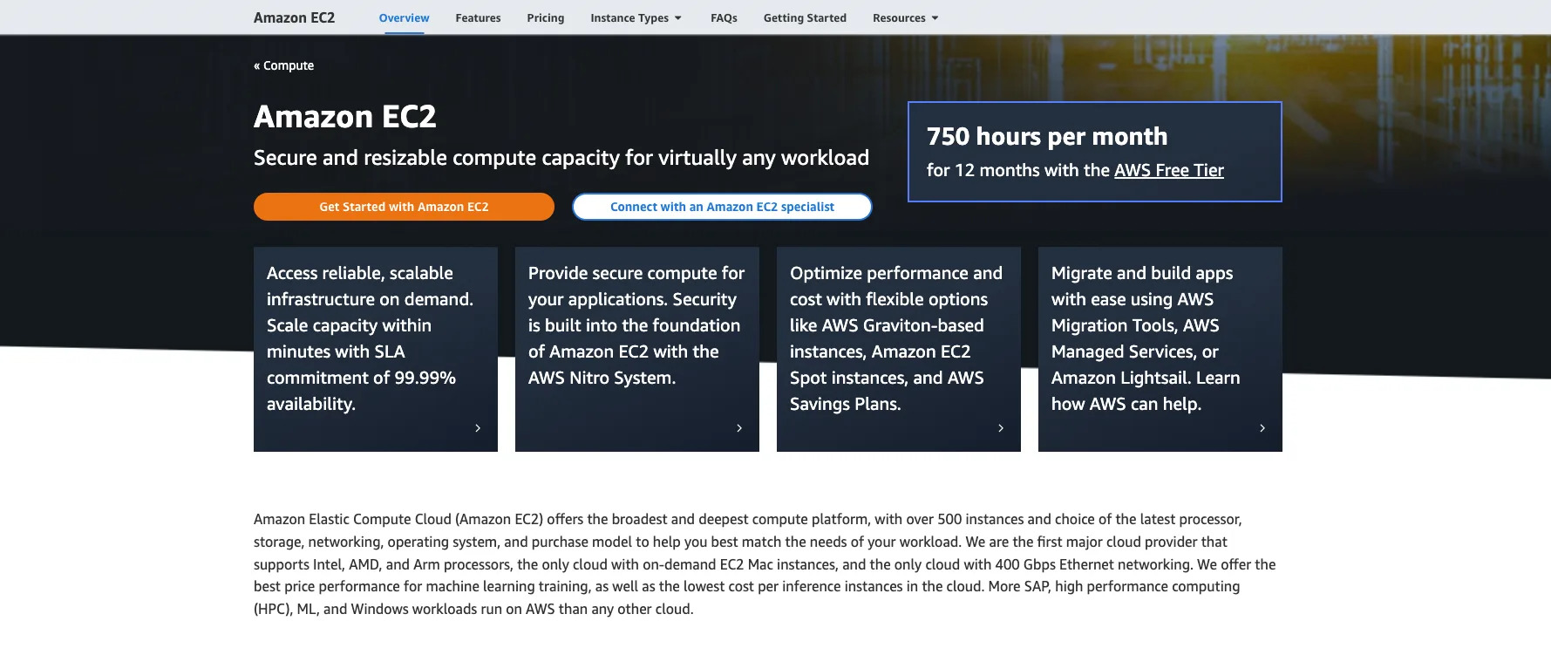Click the chevron arrow on the Migrate apps card
Image resolution: width=1551 pixels, height=655 pixels.
pos(1262,428)
